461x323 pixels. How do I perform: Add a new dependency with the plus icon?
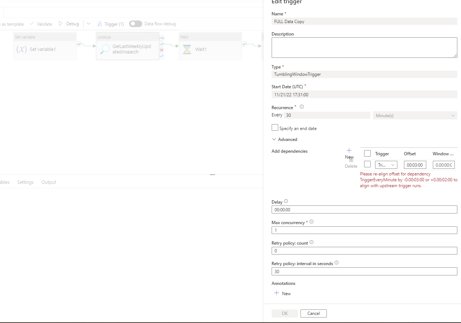tap(349, 149)
